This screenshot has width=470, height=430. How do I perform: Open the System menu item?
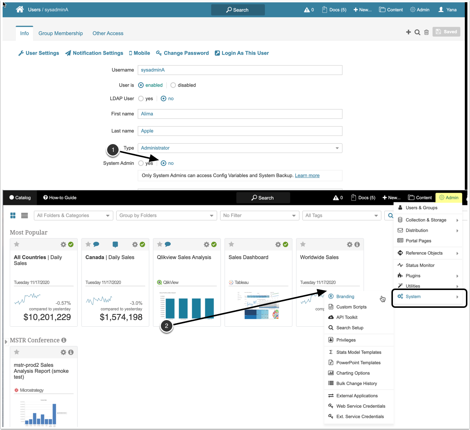click(428, 296)
